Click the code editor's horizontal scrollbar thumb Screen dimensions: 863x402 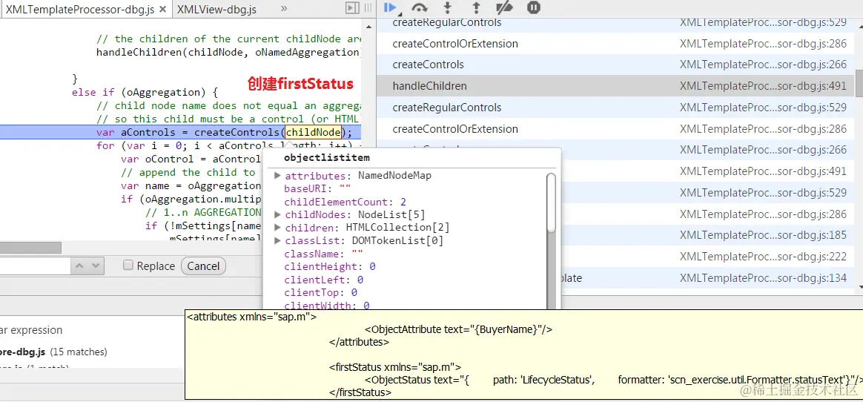coord(30,248)
